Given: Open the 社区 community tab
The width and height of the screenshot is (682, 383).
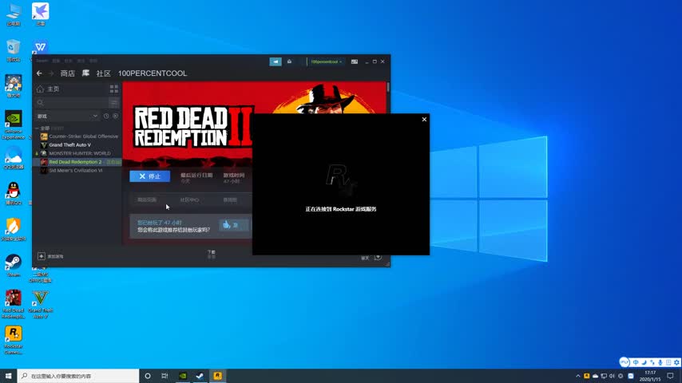Looking at the screenshot, I should click(x=104, y=73).
